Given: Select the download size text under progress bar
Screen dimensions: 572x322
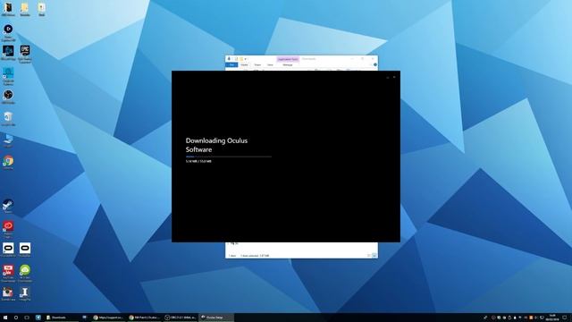Looking at the screenshot, I should pos(198,161).
